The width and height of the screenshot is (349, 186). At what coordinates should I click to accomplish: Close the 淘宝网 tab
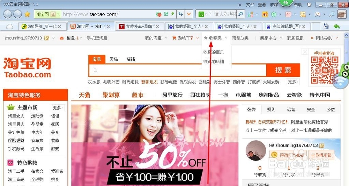(108, 27)
